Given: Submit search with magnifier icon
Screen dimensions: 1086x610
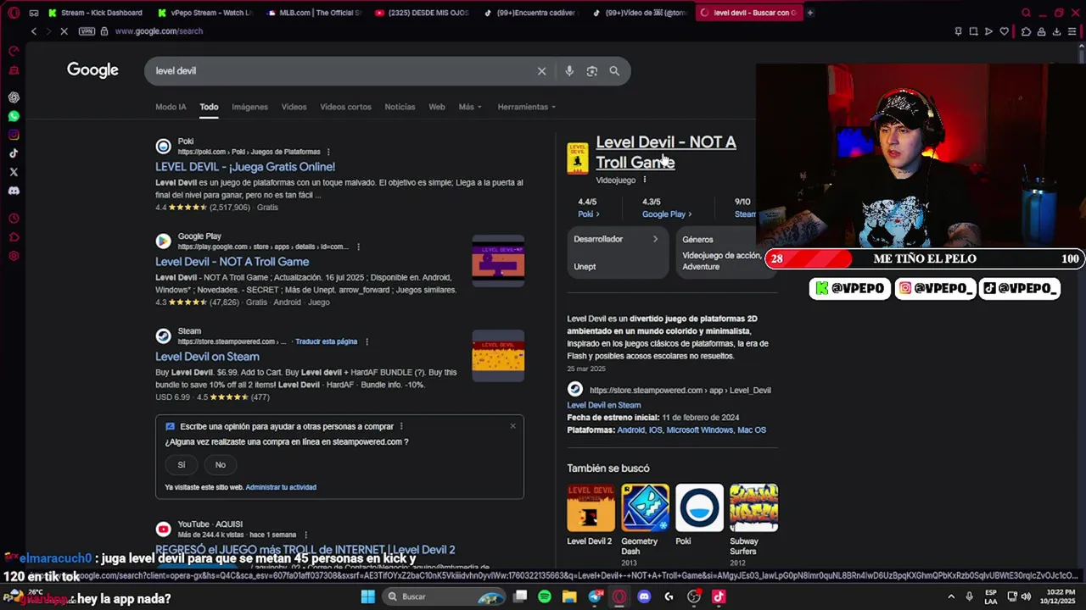Looking at the screenshot, I should pos(614,71).
